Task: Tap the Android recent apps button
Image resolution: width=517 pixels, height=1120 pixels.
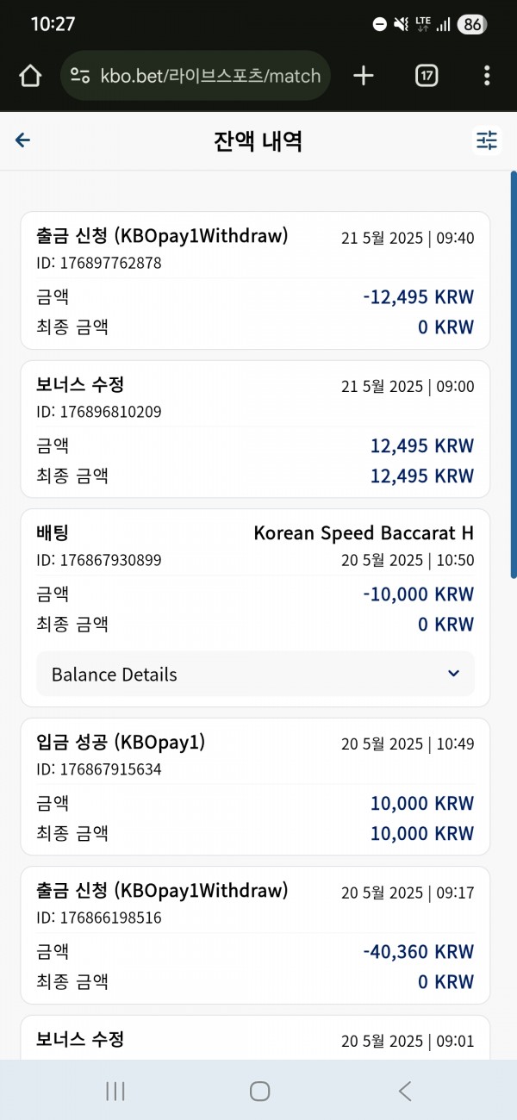Action: pos(115,1091)
